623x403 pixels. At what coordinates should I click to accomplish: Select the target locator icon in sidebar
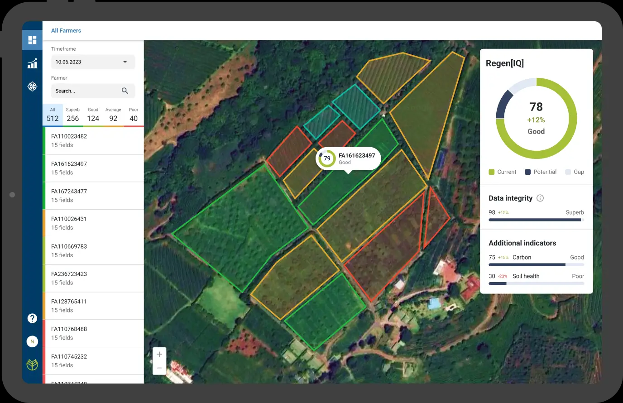coord(32,86)
